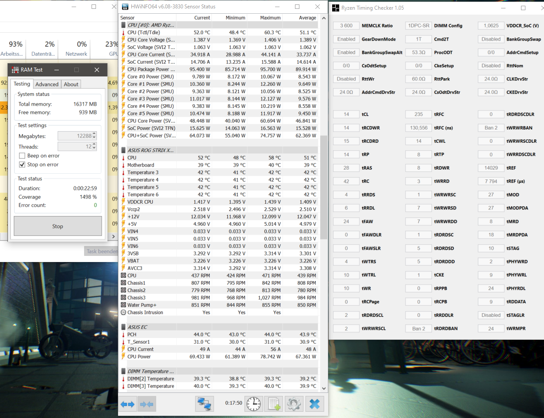Viewport: 544px width, 418px height.
Task: Click Minimum column header
Action: click(230, 18)
